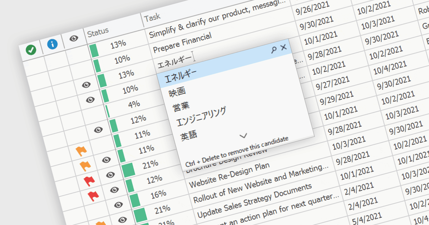Click the orange flag beside the 21% row

85,166
